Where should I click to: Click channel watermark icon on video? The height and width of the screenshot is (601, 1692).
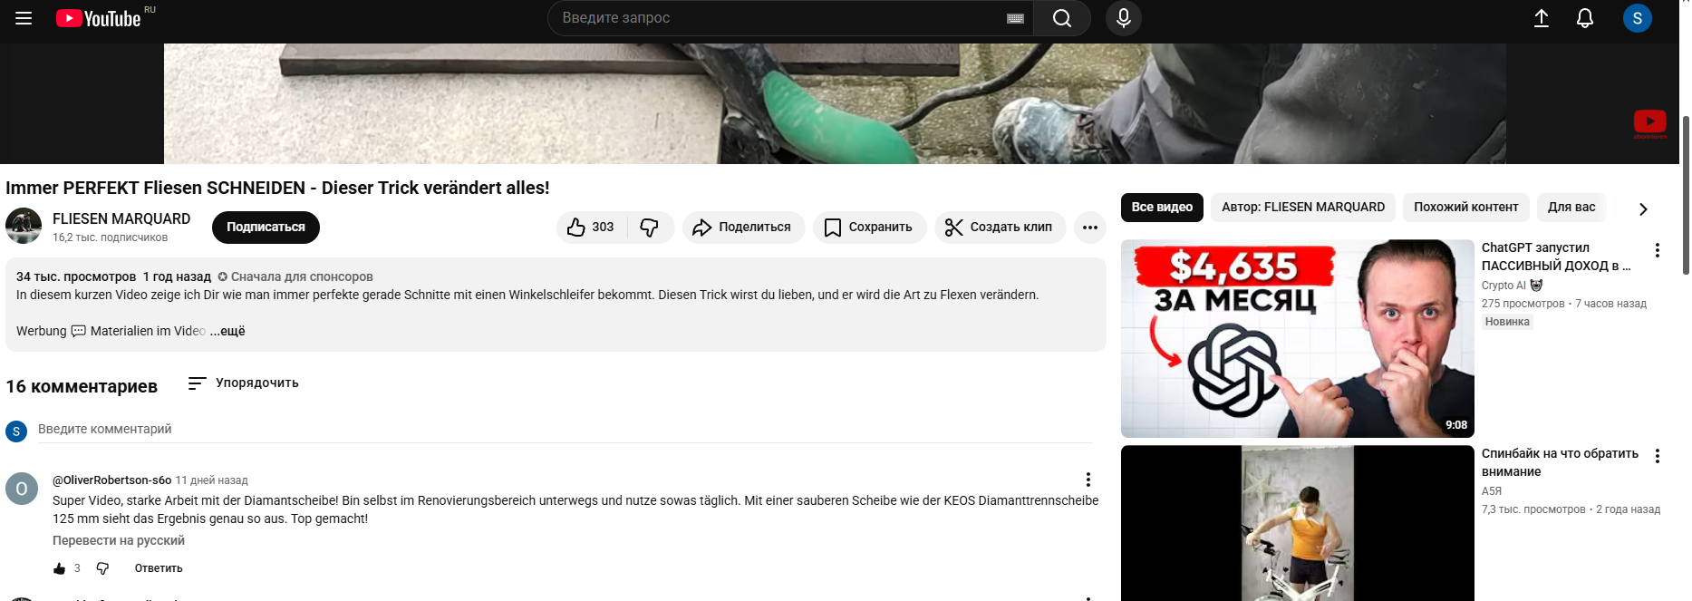1649,124
